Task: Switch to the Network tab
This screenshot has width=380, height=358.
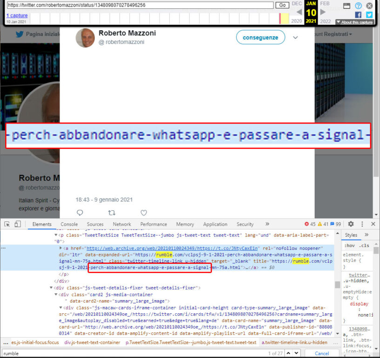Action: click(122, 224)
